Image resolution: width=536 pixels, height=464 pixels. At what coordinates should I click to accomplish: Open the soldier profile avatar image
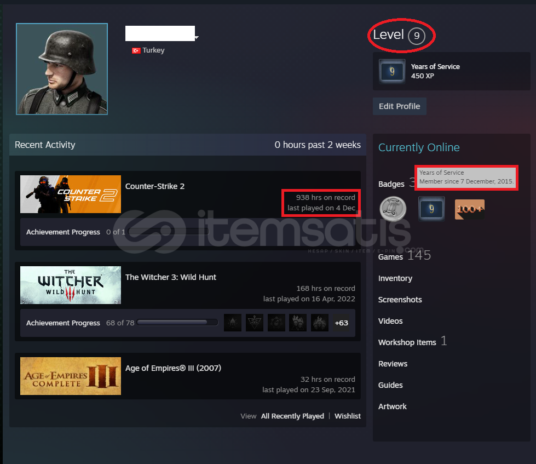coord(62,68)
